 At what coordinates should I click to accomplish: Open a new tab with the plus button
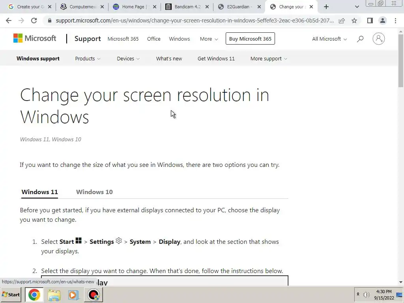pyautogui.click(x=326, y=7)
